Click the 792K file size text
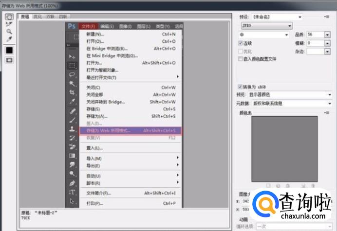 point(25,218)
